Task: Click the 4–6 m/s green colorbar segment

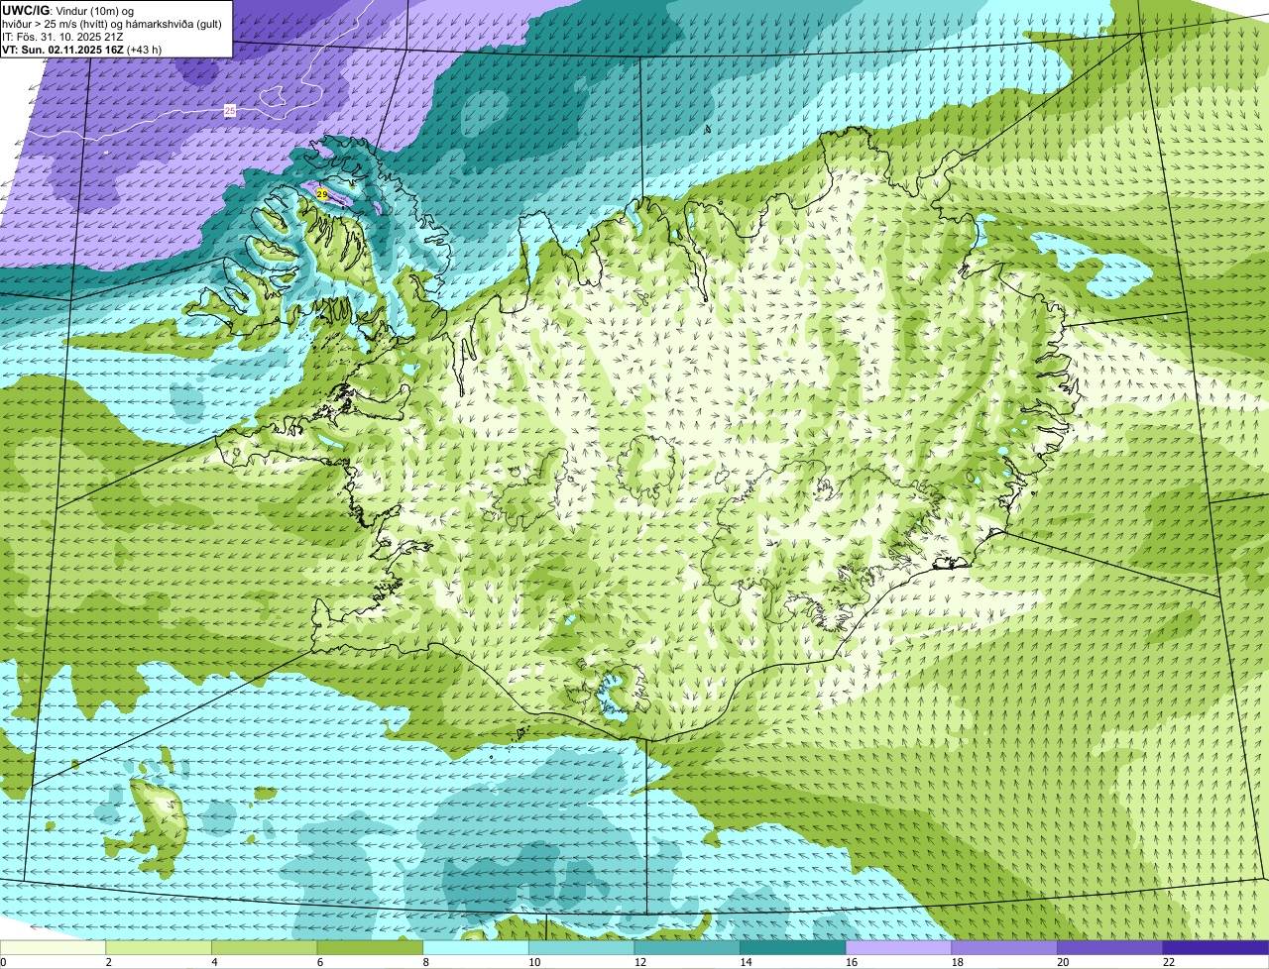Action: tap(264, 947)
